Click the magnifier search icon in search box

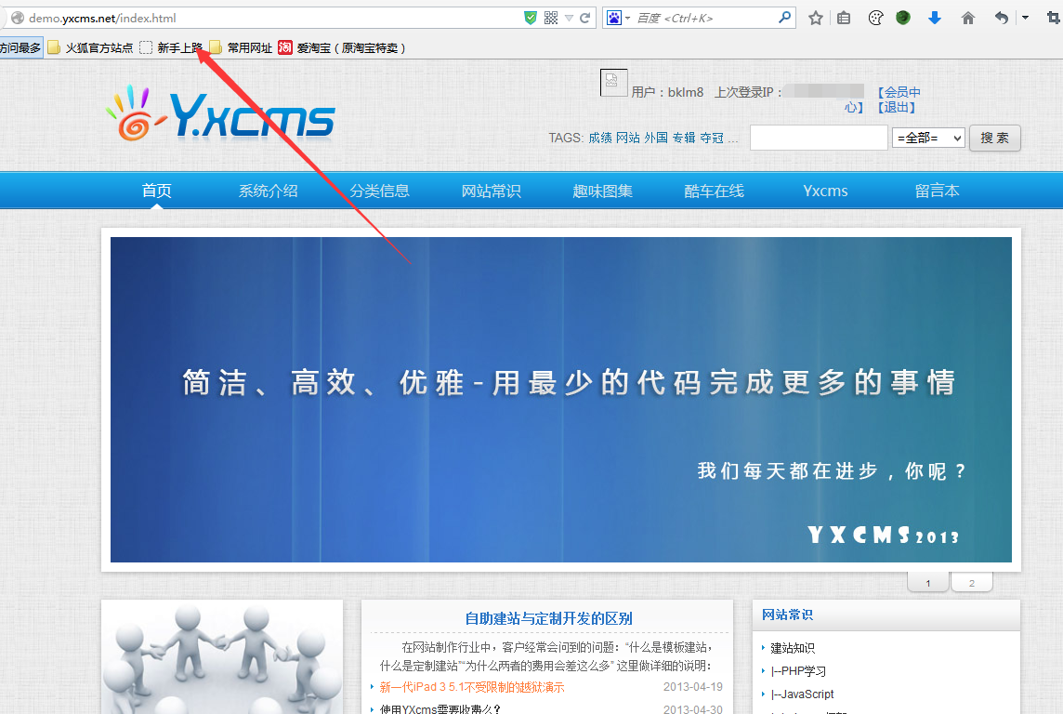pos(785,18)
